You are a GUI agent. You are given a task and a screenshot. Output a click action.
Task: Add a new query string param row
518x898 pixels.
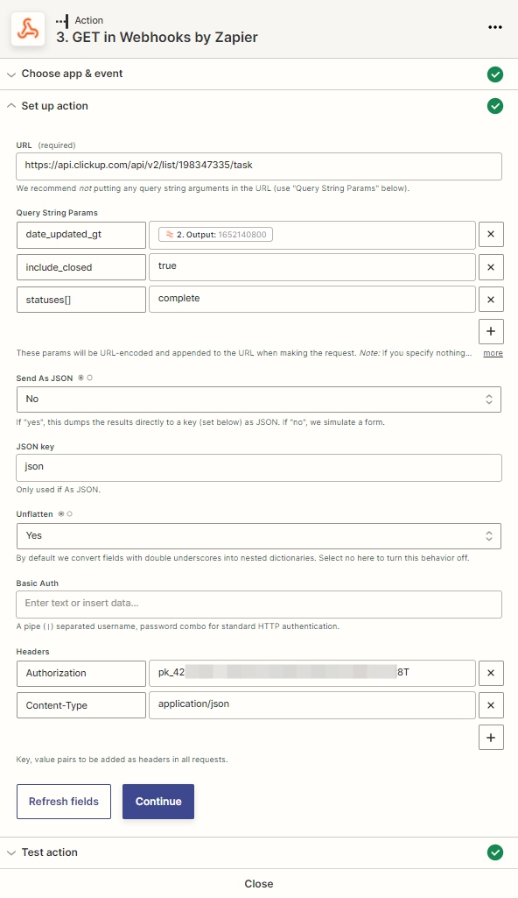coord(491,331)
